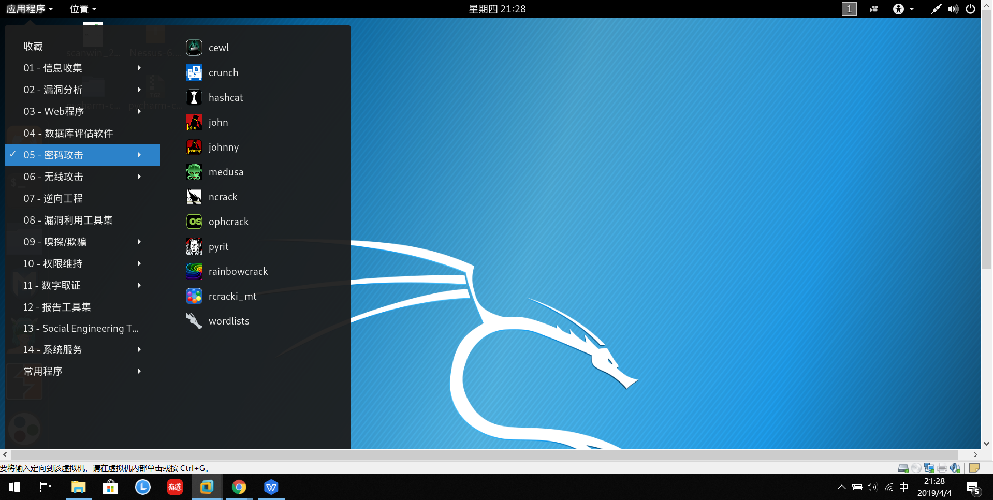Show hidden tray icons chevron

click(x=842, y=487)
